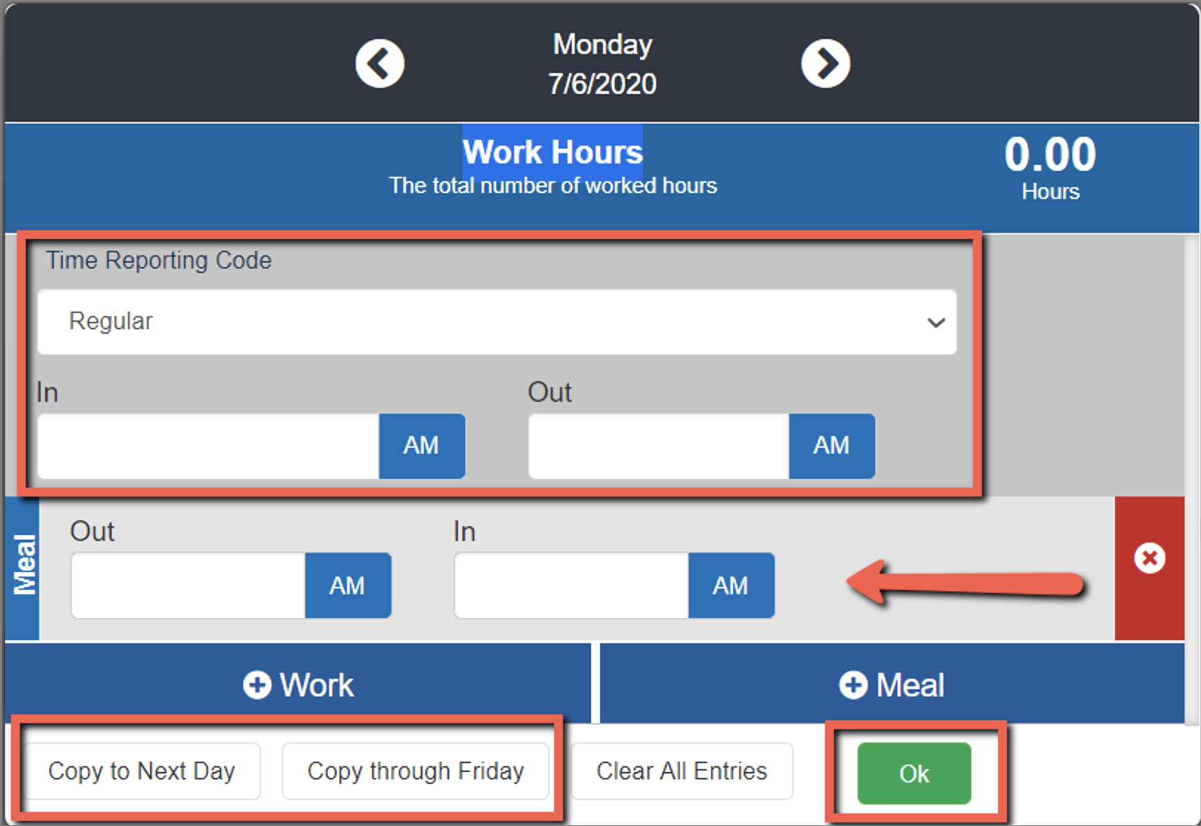Focus the Meal Out time field

point(188,585)
